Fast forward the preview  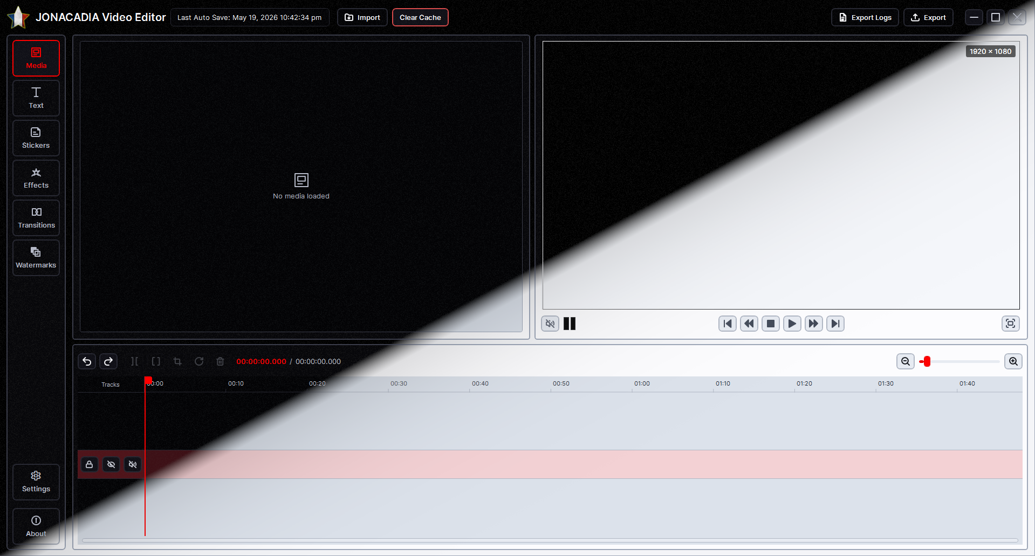[814, 324]
